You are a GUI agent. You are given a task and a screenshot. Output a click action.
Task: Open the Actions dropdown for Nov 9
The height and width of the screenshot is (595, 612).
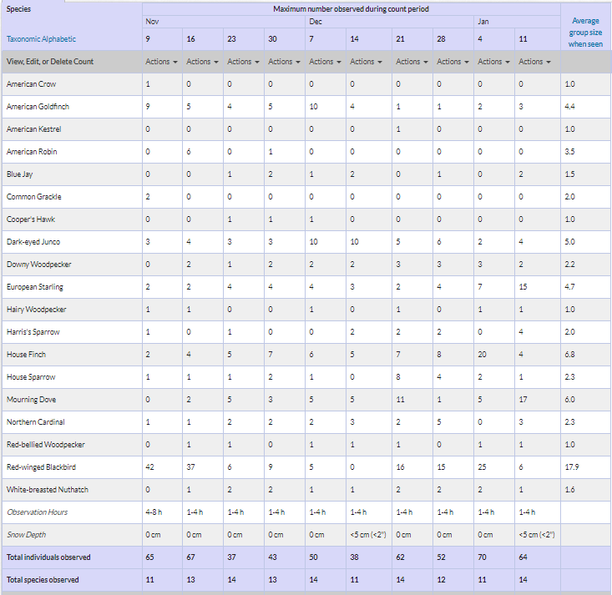click(161, 62)
